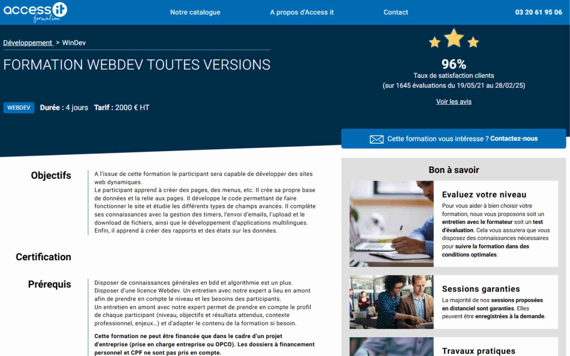Image resolution: width=570 pixels, height=356 pixels.
Task: Click the Travaux pratiques heading
Action: coord(478,351)
